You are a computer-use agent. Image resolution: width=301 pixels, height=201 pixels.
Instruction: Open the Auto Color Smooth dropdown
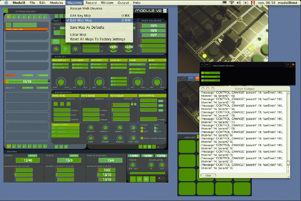click(x=124, y=99)
